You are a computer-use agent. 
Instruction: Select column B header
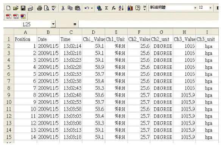coord(48,32)
